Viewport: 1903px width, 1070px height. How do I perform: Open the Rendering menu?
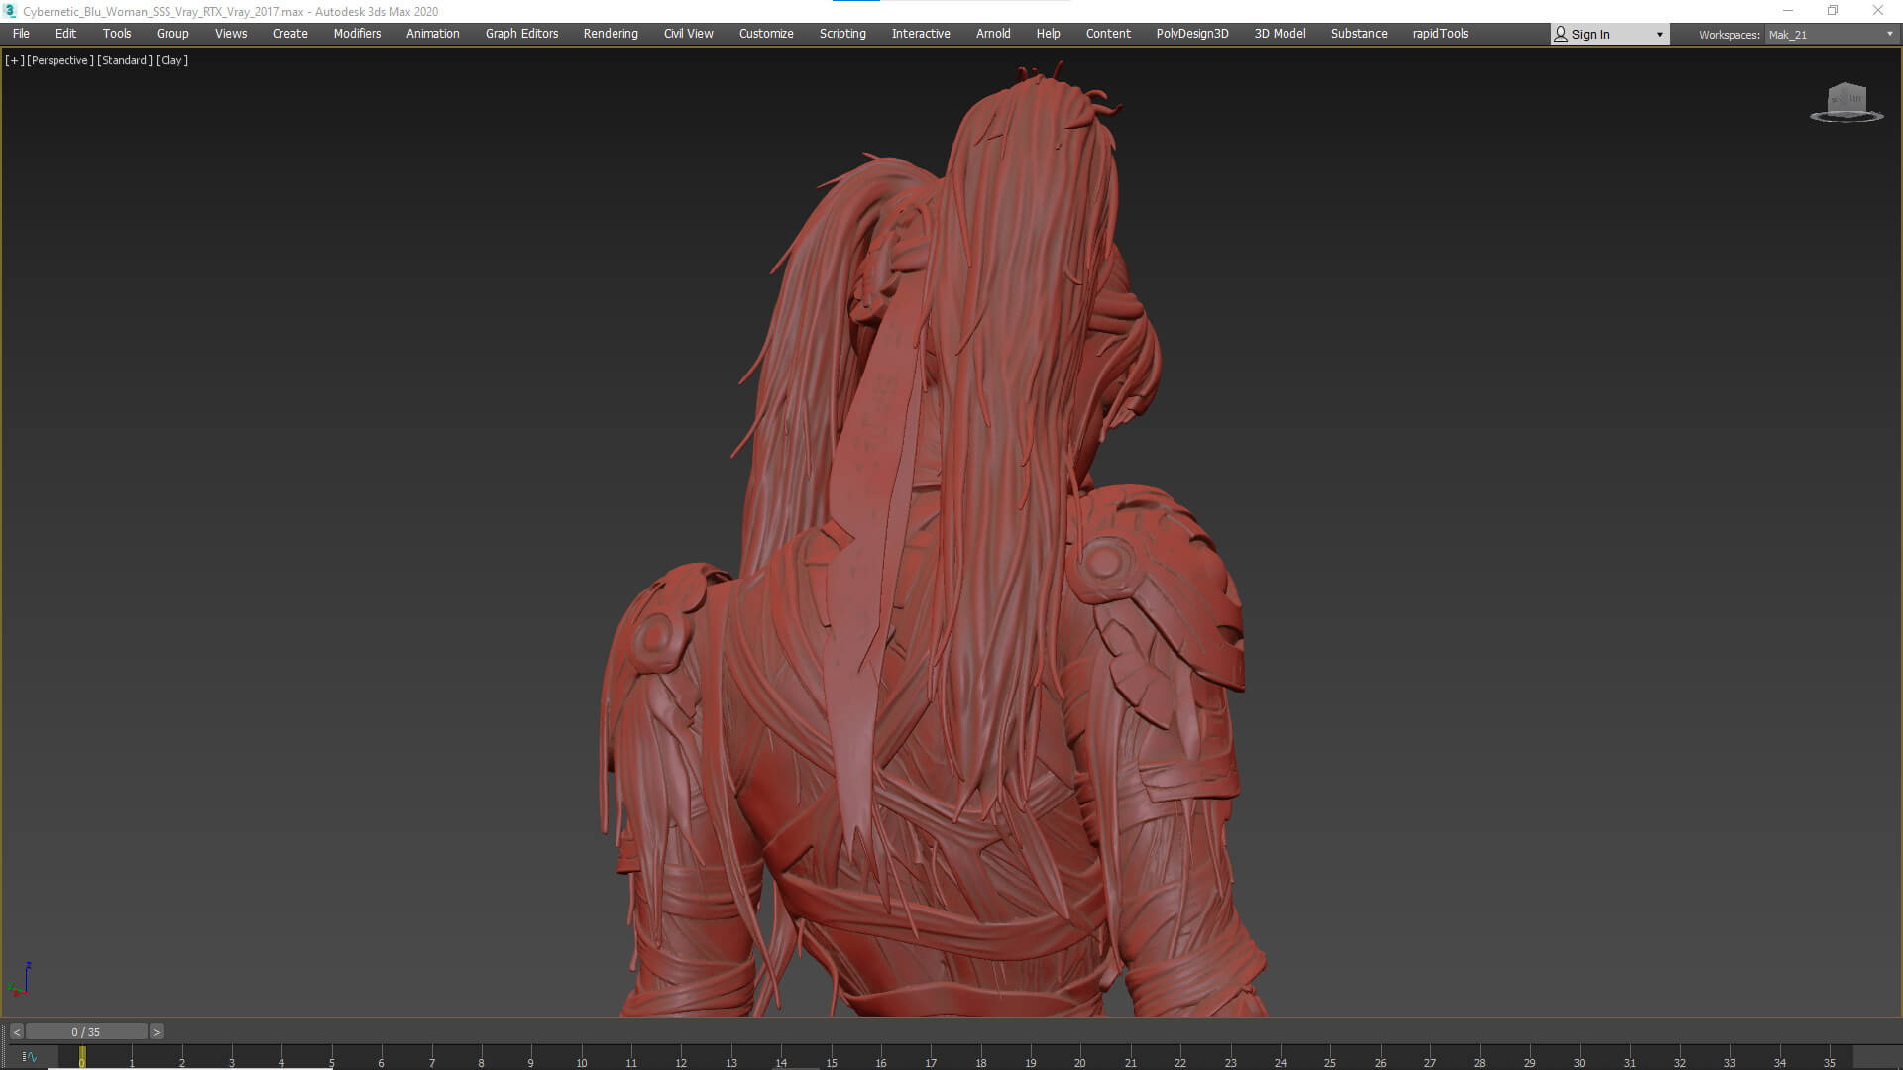pyautogui.click(x=611, y=34)
